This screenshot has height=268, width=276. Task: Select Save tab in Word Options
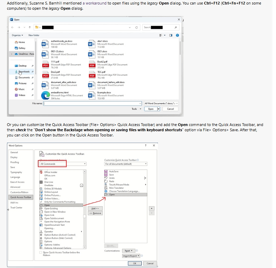(13, 167)
